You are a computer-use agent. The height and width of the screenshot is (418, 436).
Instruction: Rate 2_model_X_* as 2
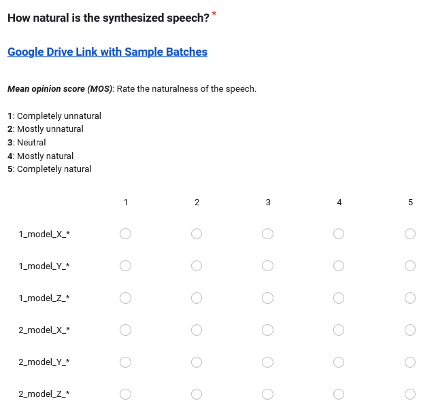click(x=197, y=330)
